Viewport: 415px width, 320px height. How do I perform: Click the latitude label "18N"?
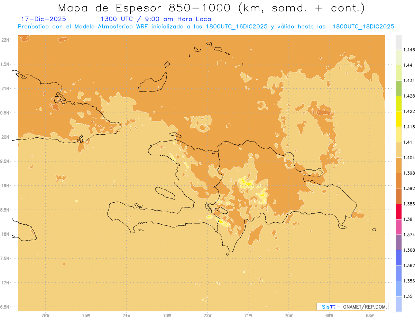(x=6, y=234)
